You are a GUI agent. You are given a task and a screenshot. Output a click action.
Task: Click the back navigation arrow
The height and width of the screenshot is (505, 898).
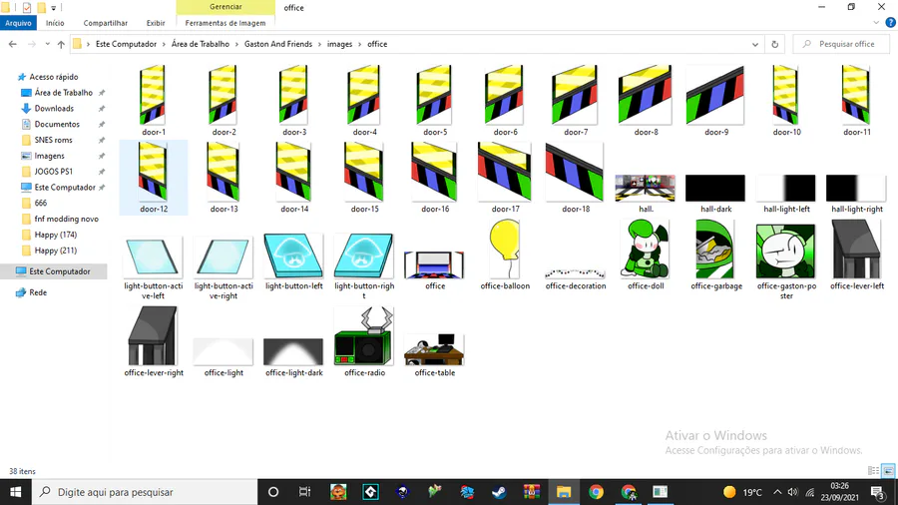coord(13,44)
